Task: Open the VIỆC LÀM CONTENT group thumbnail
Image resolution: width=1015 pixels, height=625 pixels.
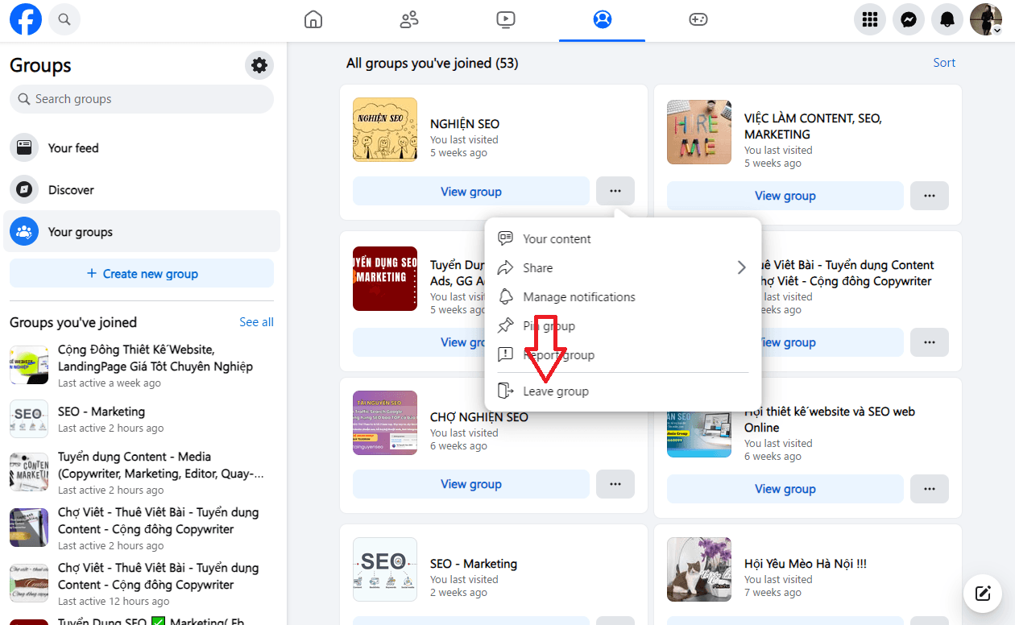Action: [x=699, y=132]
